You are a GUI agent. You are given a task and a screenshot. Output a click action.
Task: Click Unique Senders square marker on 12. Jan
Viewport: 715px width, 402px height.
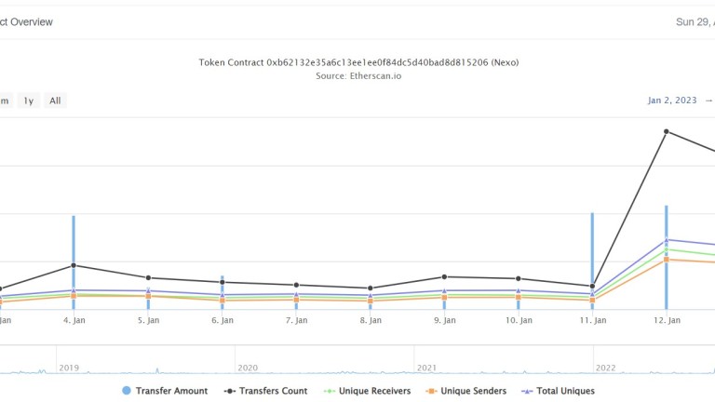[667, 260]
